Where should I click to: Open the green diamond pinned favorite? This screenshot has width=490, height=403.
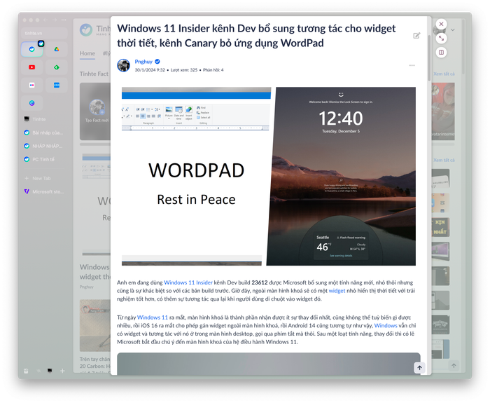(57, 67)
